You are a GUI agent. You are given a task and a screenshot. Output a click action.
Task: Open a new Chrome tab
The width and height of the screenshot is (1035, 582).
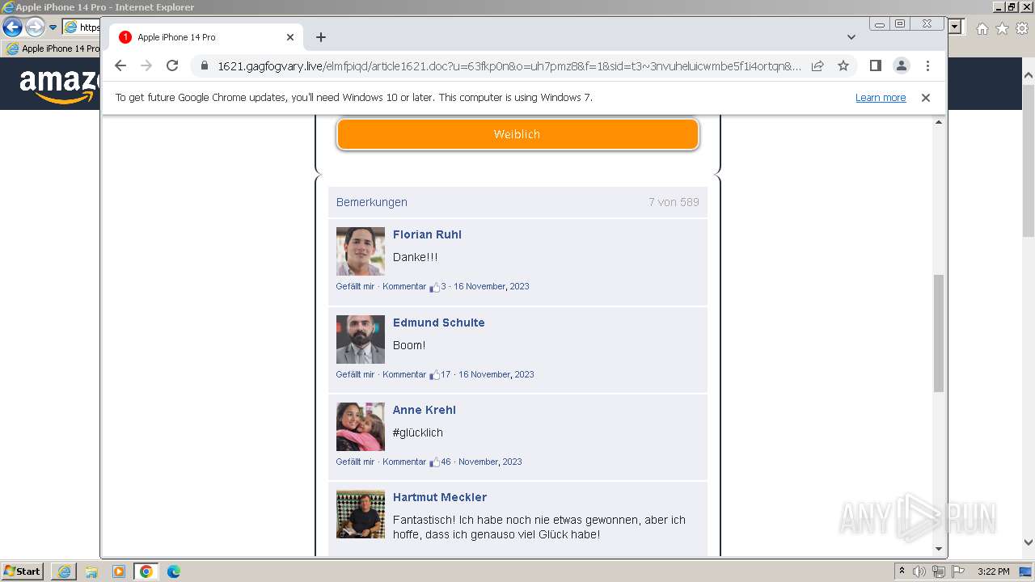321,37
